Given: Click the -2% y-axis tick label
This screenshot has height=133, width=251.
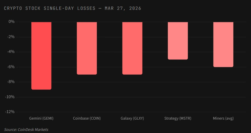Looking at the screenshot, I should [11, 37].
